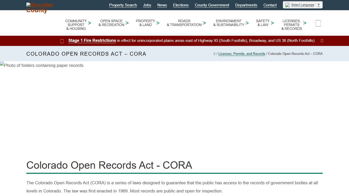The image size is (349, 196).
Task: Click the Jobs link
Action: pos(147,5)
